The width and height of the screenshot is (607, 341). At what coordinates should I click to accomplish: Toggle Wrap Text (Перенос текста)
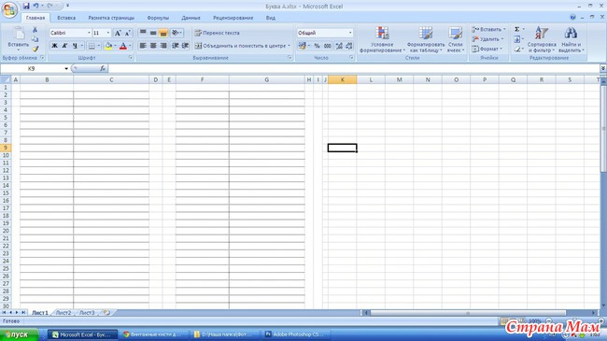coord(218,33)
